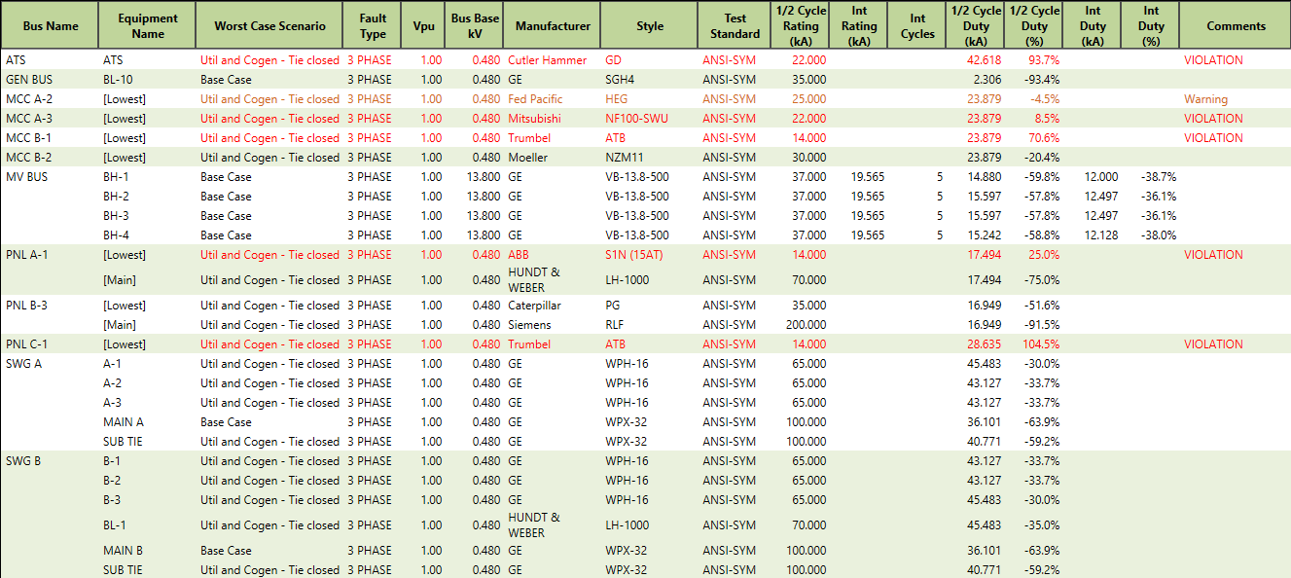
Task: Click the Worst Case Scenario header
Action: tap(269, 26)
